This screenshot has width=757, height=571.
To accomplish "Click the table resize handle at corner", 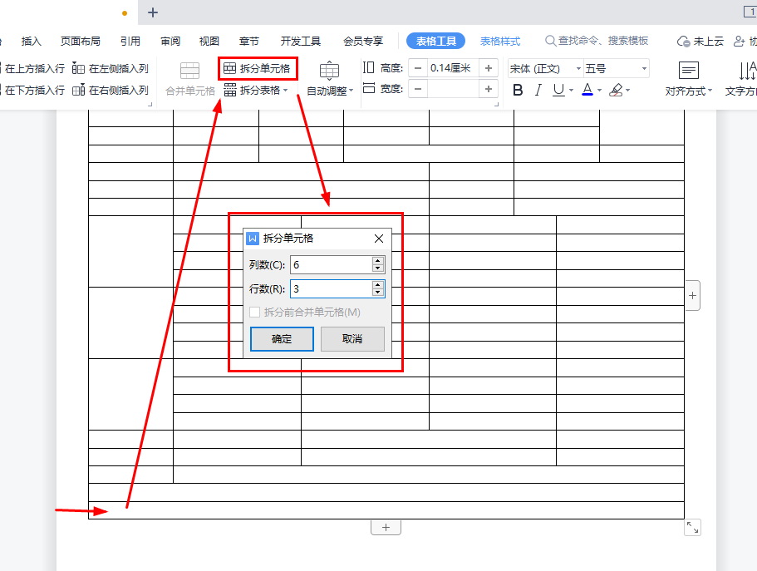I will [692, 527].
